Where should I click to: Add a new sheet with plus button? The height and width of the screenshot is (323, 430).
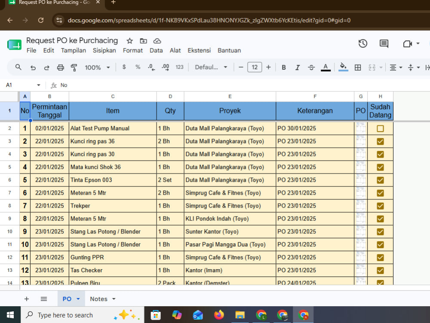point(27,299)
